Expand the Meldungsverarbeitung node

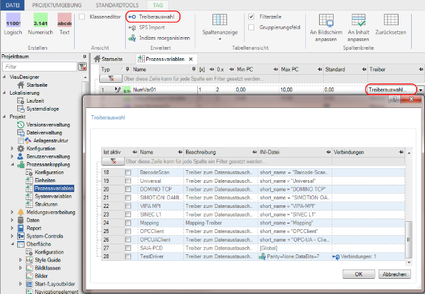[12, 212]
